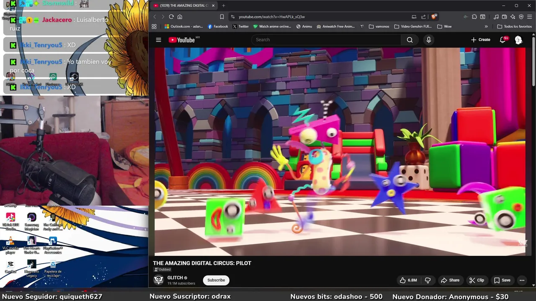536x301 pixels.
Task: Open the Outlook.com bookmark
Action: pos(184,26)
